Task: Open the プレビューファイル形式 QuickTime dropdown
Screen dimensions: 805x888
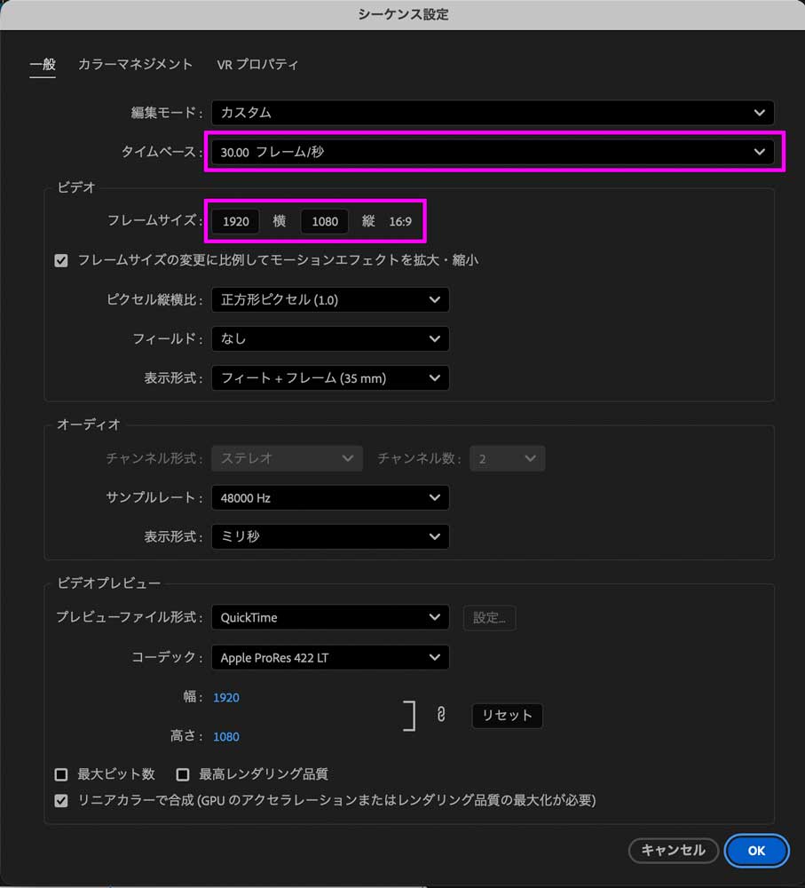Action: click(330, 618)
